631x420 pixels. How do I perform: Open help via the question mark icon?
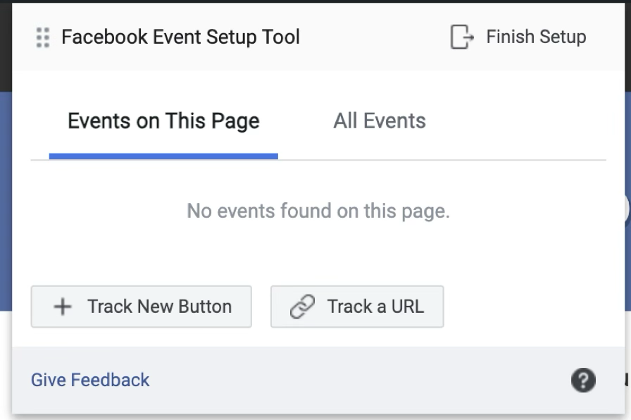click(583, 381)
